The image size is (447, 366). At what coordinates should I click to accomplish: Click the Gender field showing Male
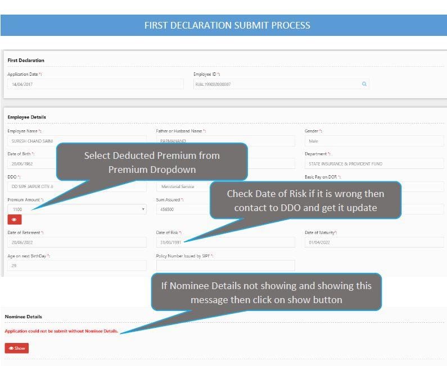374,141
